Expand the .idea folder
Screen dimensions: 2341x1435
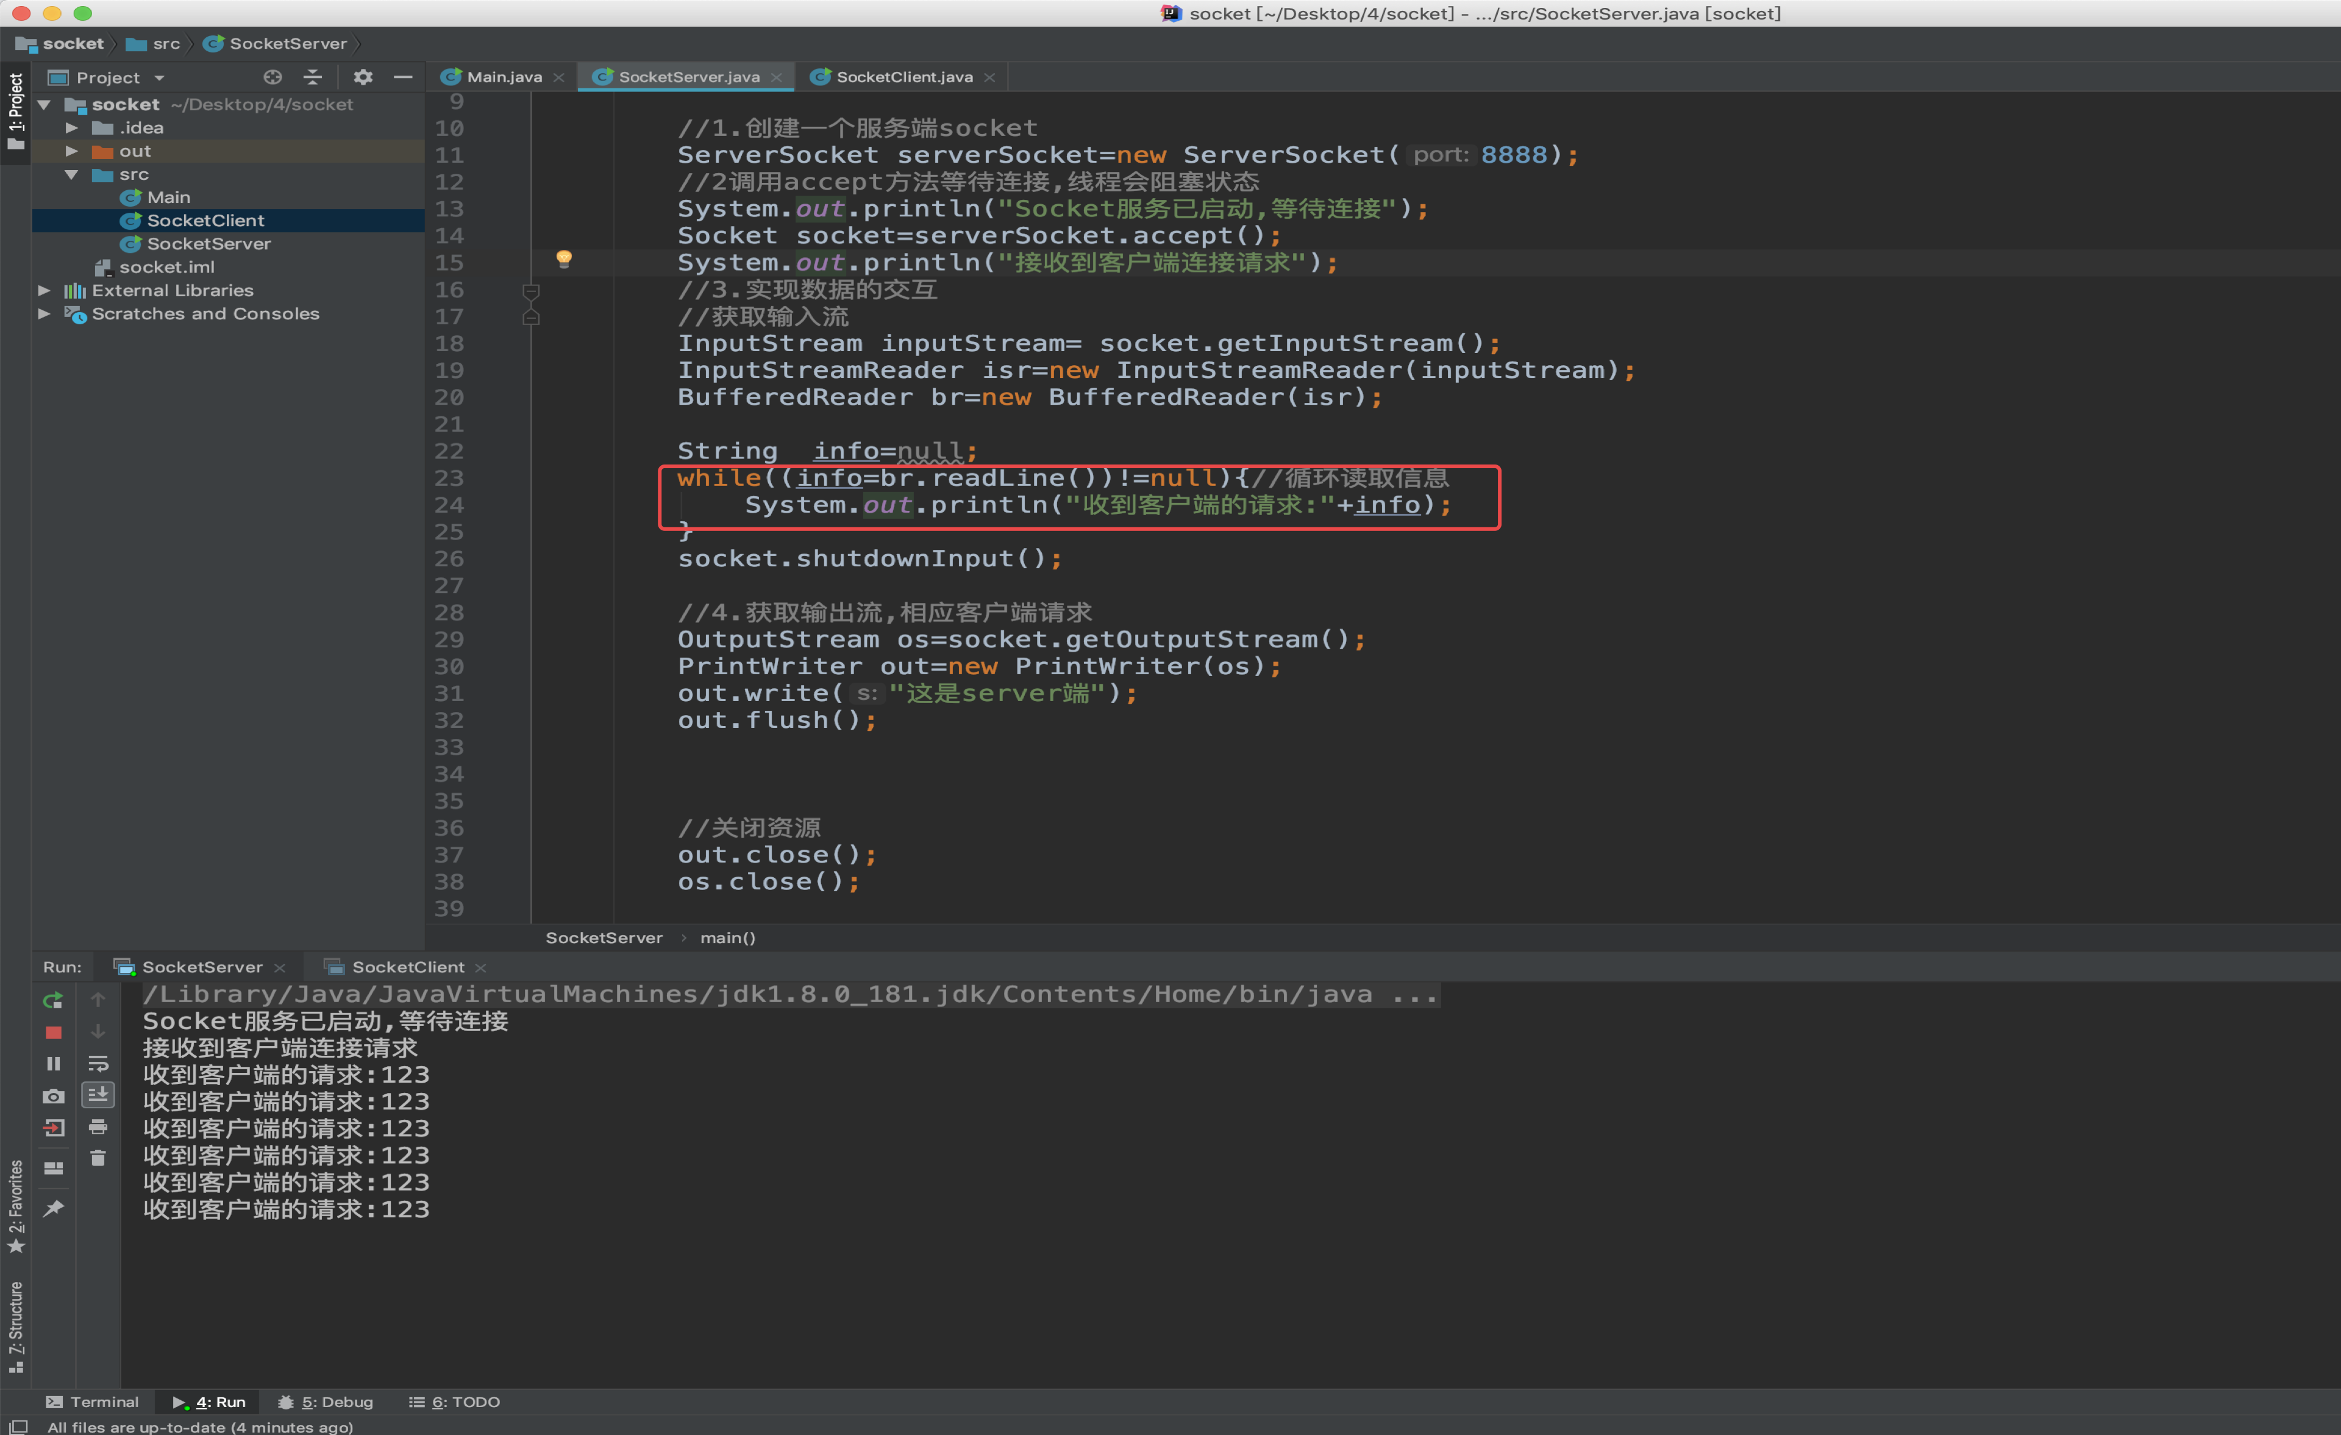71,127
